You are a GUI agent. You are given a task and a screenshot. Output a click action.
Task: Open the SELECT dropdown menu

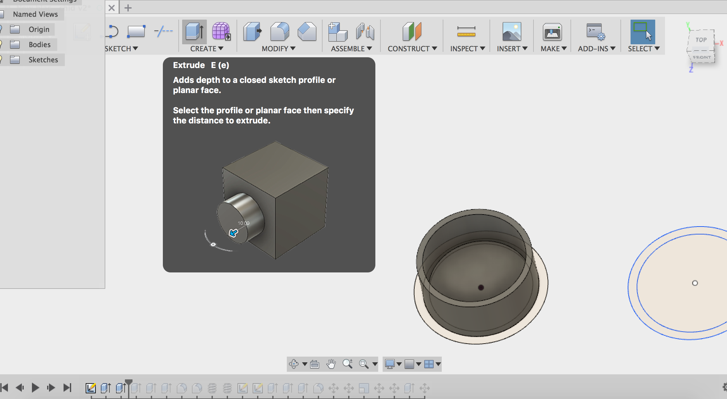coord(644,49)
